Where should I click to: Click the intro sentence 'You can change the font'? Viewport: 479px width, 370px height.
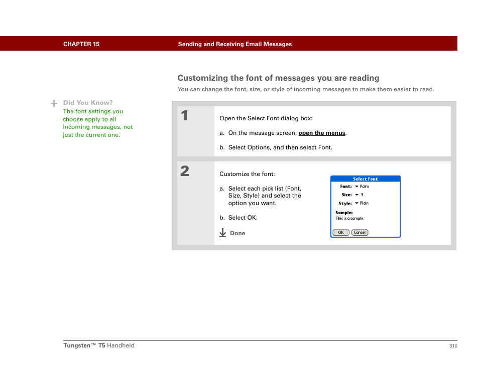tap(306, 89)
